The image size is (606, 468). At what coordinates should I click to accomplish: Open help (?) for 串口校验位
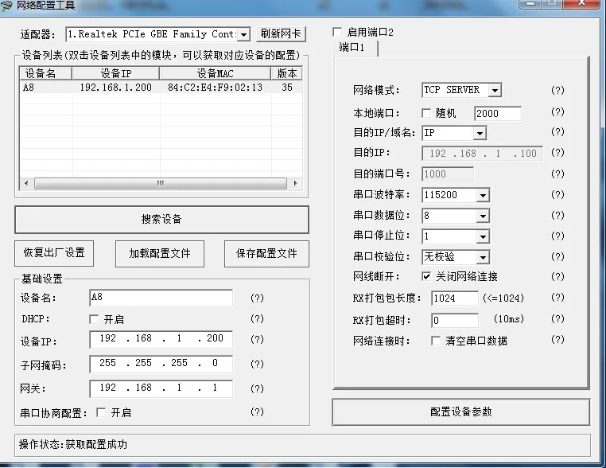[557, 256]
